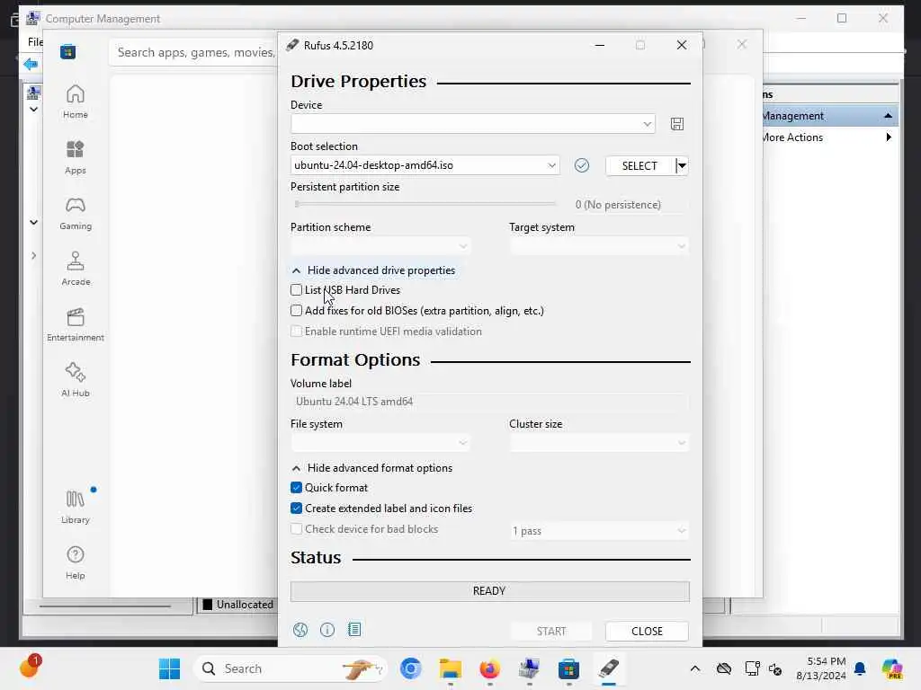
Task: Open Partition scheme dropdown
Action: coord(380,246)
